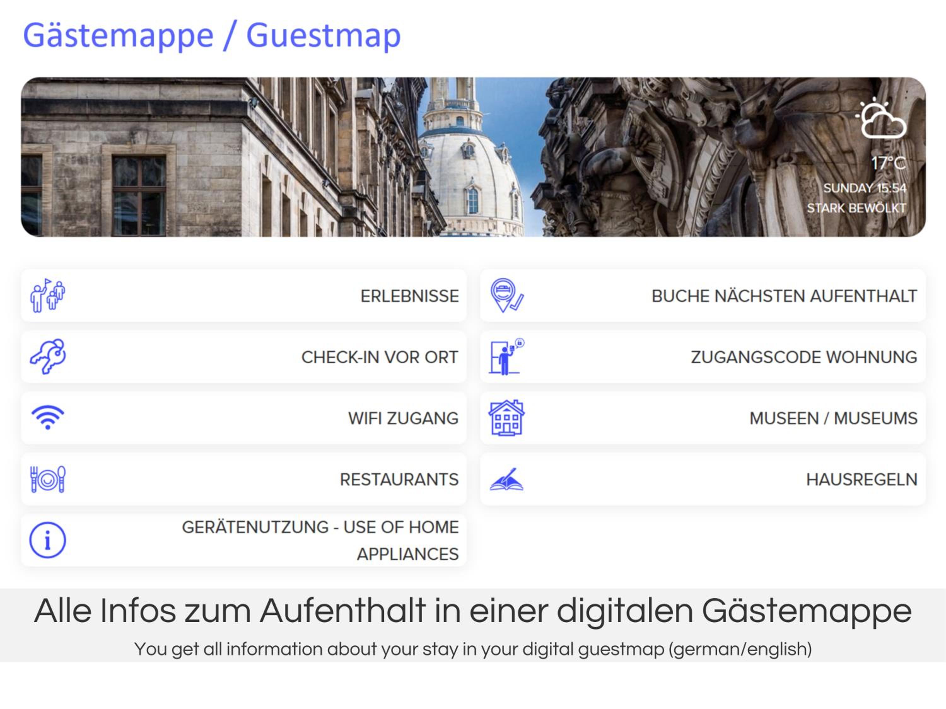Choose BUCHE NÄCHSTEN AUFENTHALT

pyautogui.click(x=703, y=295)
